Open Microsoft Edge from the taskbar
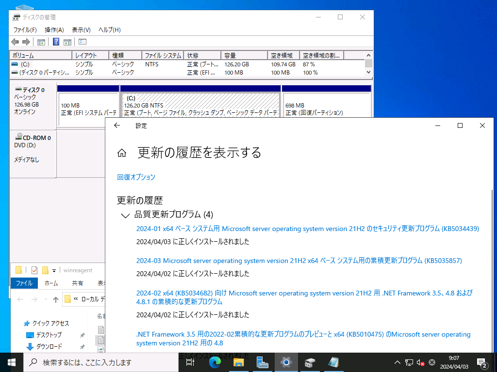This screenshot has width=497, height=372. point(215,362)
